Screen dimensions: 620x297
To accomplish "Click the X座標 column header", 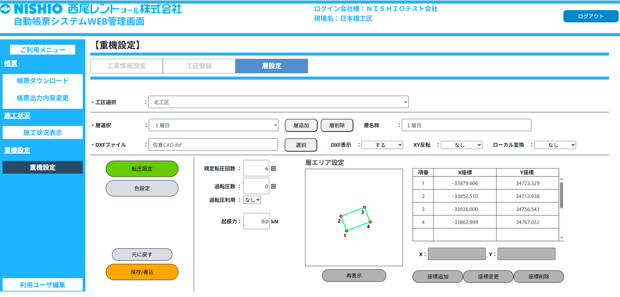I will pyautogui.click(x=465, y=172).
